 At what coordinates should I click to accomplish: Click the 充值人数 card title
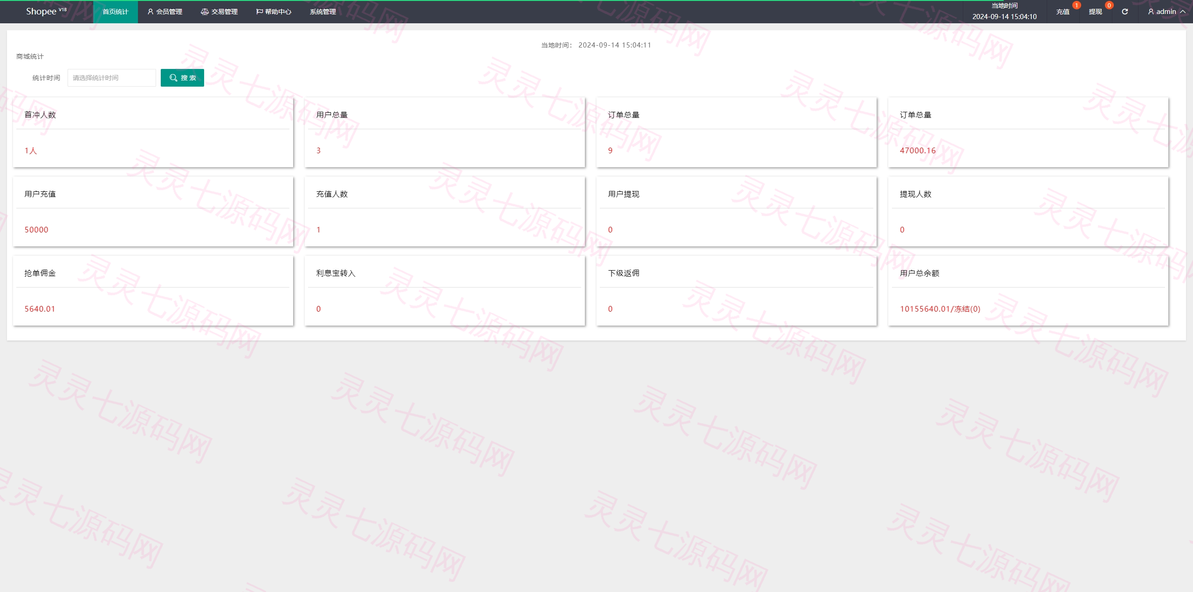click(332, 194)
